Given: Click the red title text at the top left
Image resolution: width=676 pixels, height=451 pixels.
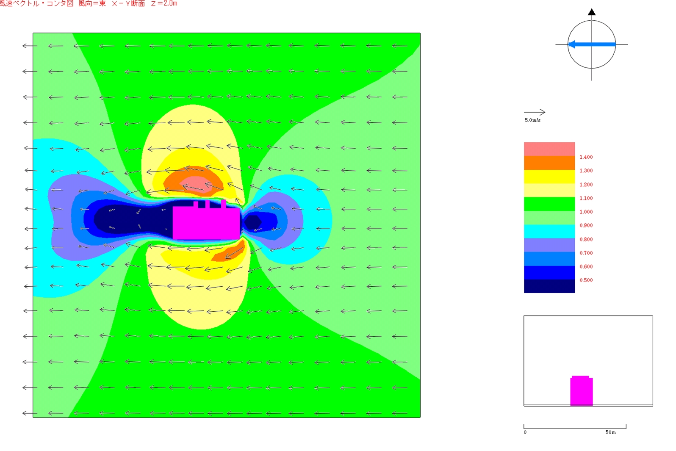Looking at the screenshot, I should (x=89, y=4).
